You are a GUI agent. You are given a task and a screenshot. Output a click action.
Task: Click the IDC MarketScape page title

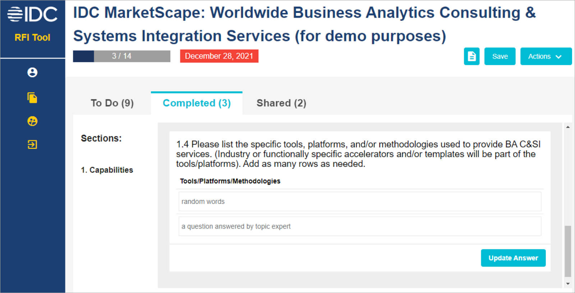click(x=304, y=24)
